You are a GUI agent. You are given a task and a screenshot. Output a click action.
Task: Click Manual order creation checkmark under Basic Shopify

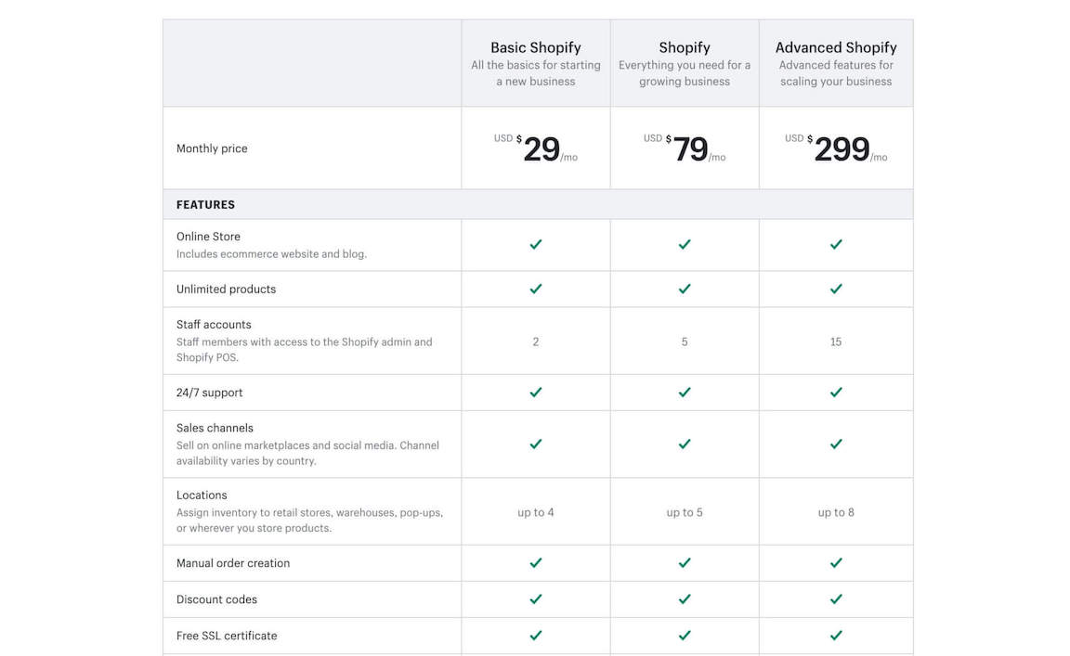pos(536,562)
